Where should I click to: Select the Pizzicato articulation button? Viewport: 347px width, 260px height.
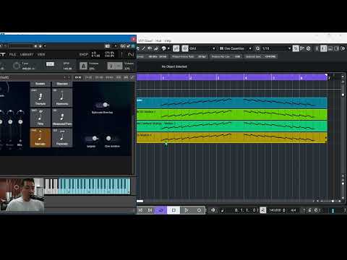coord(62,137)
